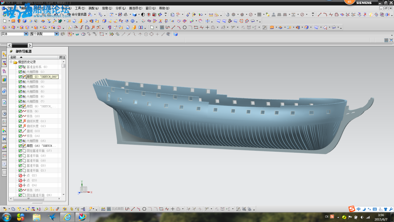Open Internet Explorer sidebar tab
394x222 pixels.
tap(4, 102)
